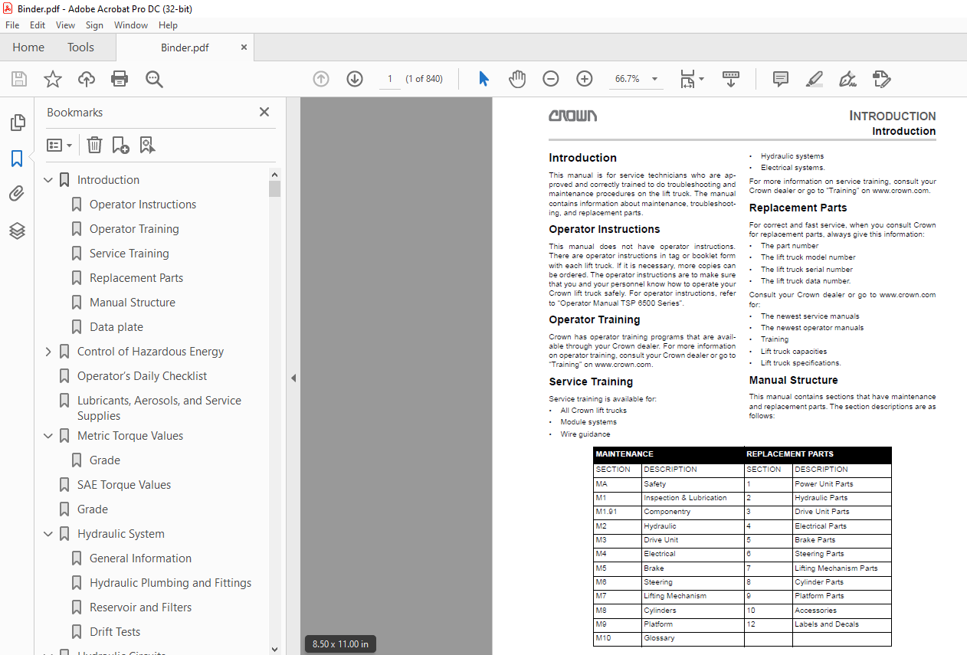Open the fit page options icon
Viewport: 967px width, 655px height.
click(x=692, y=79)
